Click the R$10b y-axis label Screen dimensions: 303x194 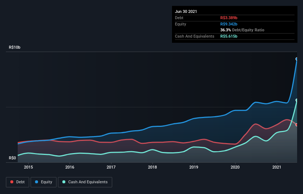point(14,47)
